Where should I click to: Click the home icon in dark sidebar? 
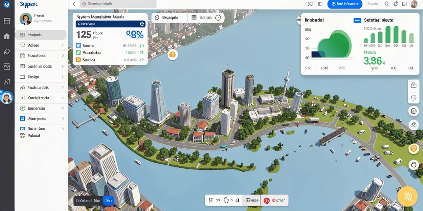pos(7,36)
